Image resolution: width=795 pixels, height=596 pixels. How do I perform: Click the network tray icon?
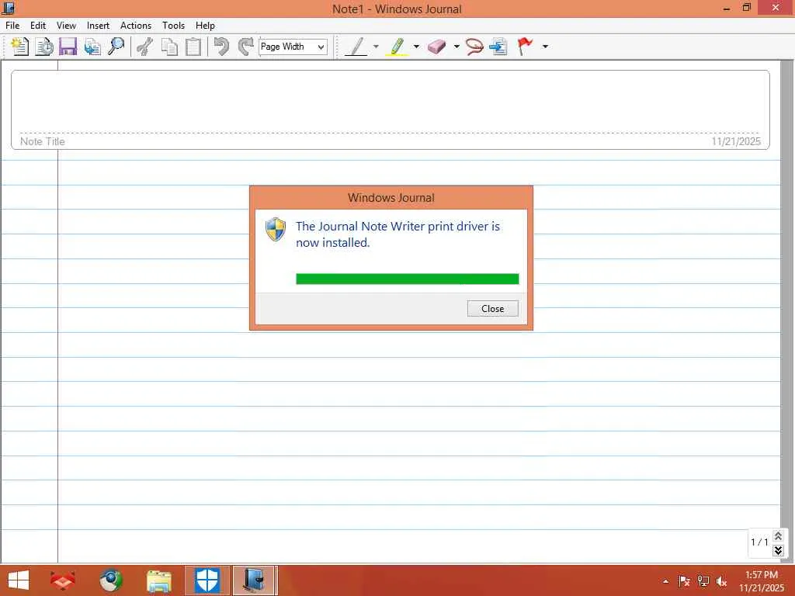pyautogui.click(x=703, y=581)
